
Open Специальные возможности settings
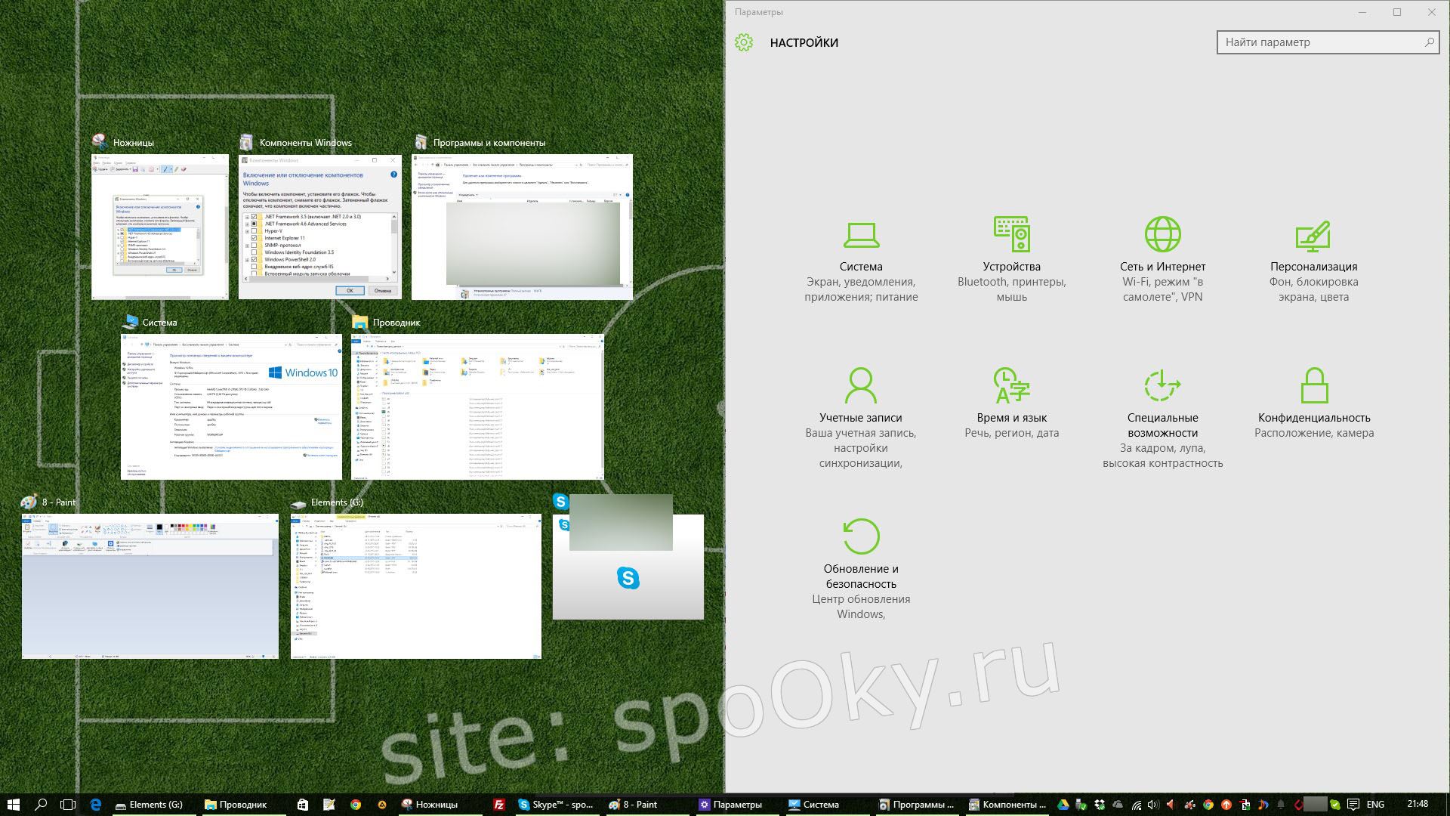[x=1163, y=419]
